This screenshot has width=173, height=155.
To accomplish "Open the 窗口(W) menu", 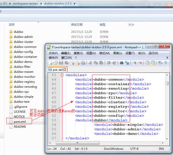I will [67, 58].
